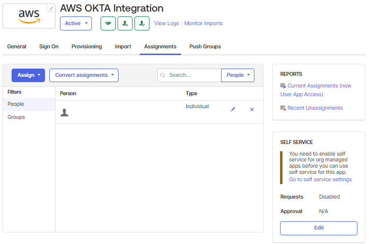
Task: Switch to the General tab
Action: [16, 46]
